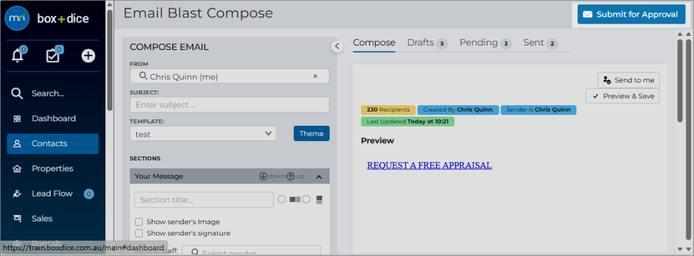Click the Preview heading text
The width and height of the screenshot is (694, 256).
pos(378,141)
